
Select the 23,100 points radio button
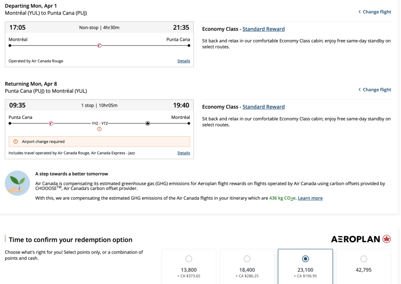tap(305, 259)
